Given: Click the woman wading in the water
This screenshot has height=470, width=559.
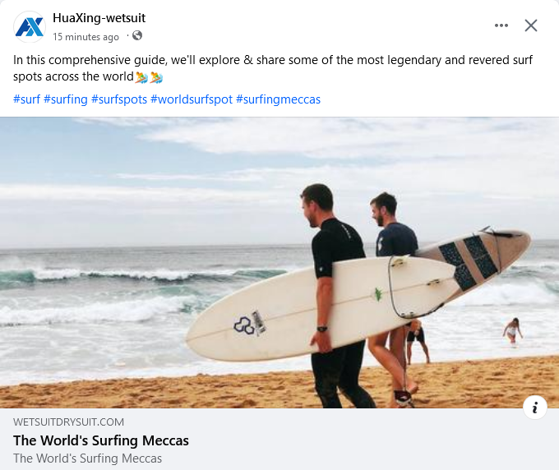Looking at the screenshot, I should [x=512, y=330].
